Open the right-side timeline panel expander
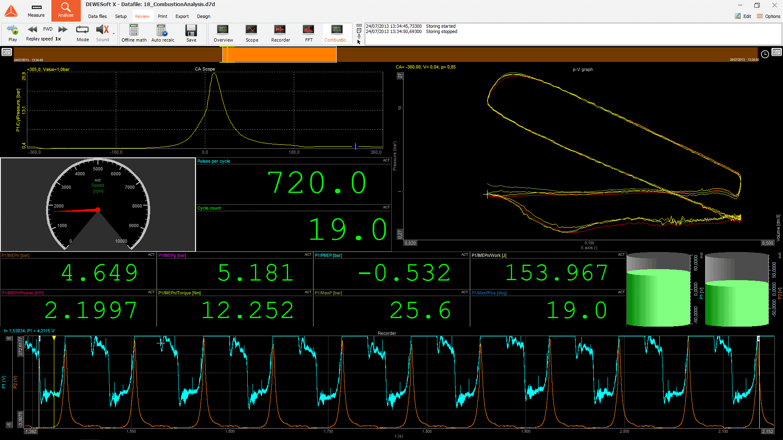783x440 pixels. (777, 52)
